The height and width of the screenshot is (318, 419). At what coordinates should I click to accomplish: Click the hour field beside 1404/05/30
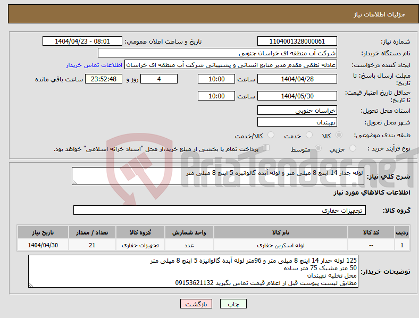216,96
